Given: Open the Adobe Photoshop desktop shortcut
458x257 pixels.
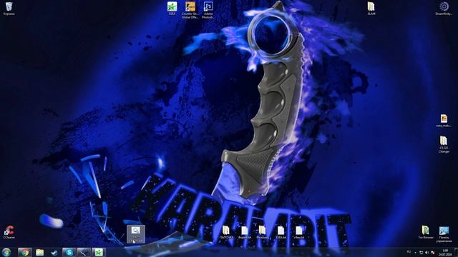Looking at the screenshot, I should click(208, 10).
